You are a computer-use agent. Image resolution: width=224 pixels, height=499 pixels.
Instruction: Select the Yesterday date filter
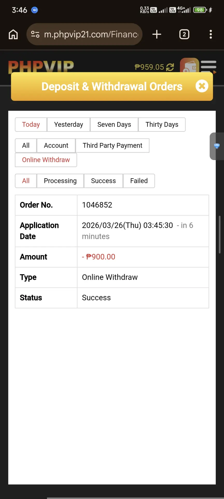tap(69, 124)
